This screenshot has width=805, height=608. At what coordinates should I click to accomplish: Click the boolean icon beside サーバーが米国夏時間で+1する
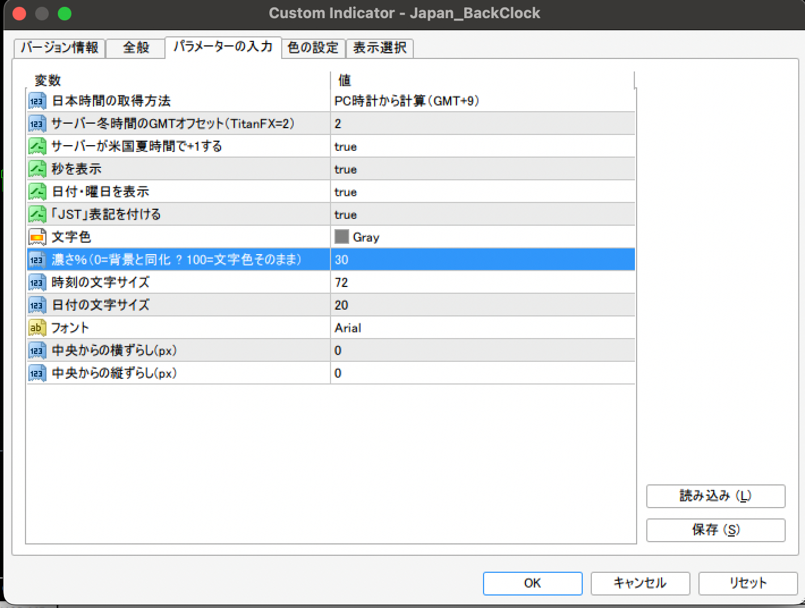37,146
